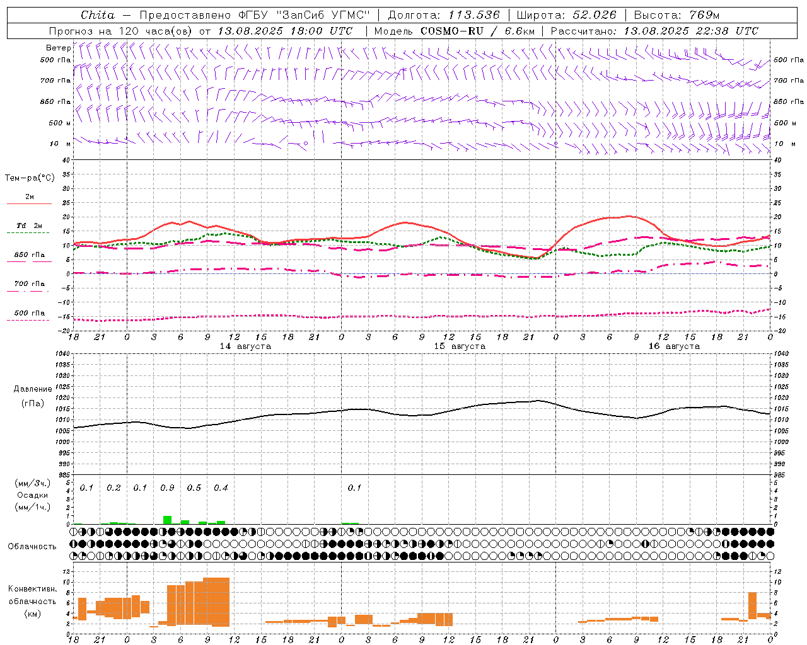Click the "Ветер" wind panel label
The width and height of the screenshot is (807, 645).
pyautogui.click(x=58, y=48)
